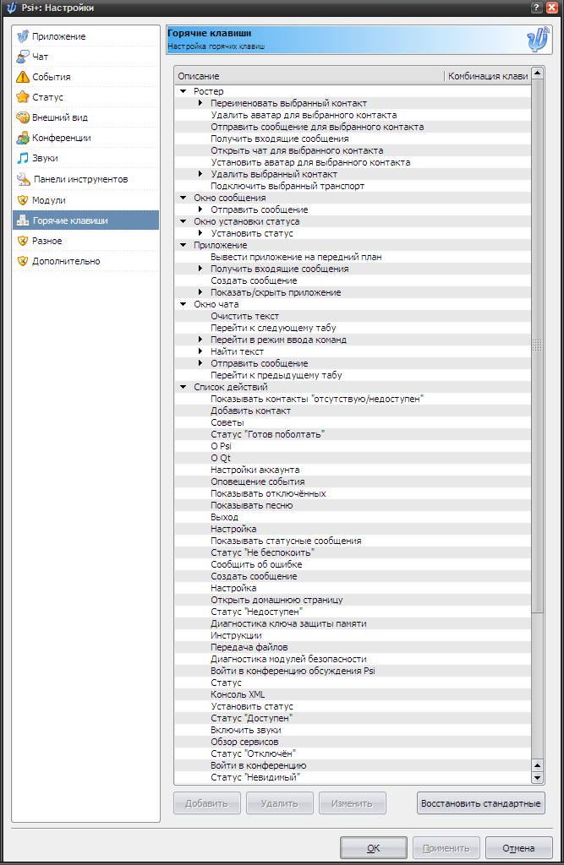
Task: Collapse the Ростер tree group
Action: click(183, 91)
